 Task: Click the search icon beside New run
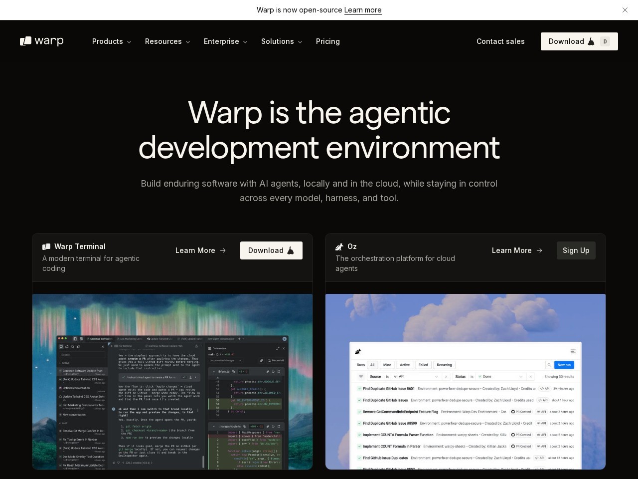click(549, 365)
